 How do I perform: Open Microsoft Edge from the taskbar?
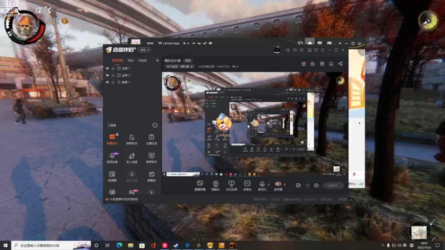pos(119,245)
